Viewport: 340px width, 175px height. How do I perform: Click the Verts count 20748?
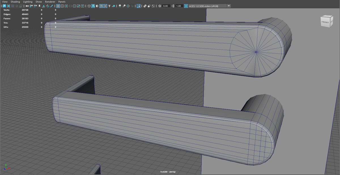[x=25, y=10]
